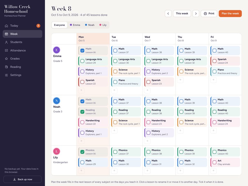Click the orange 2 badge beside Today
This screenshot has height=186, width=248.
(x=38, y=26)
